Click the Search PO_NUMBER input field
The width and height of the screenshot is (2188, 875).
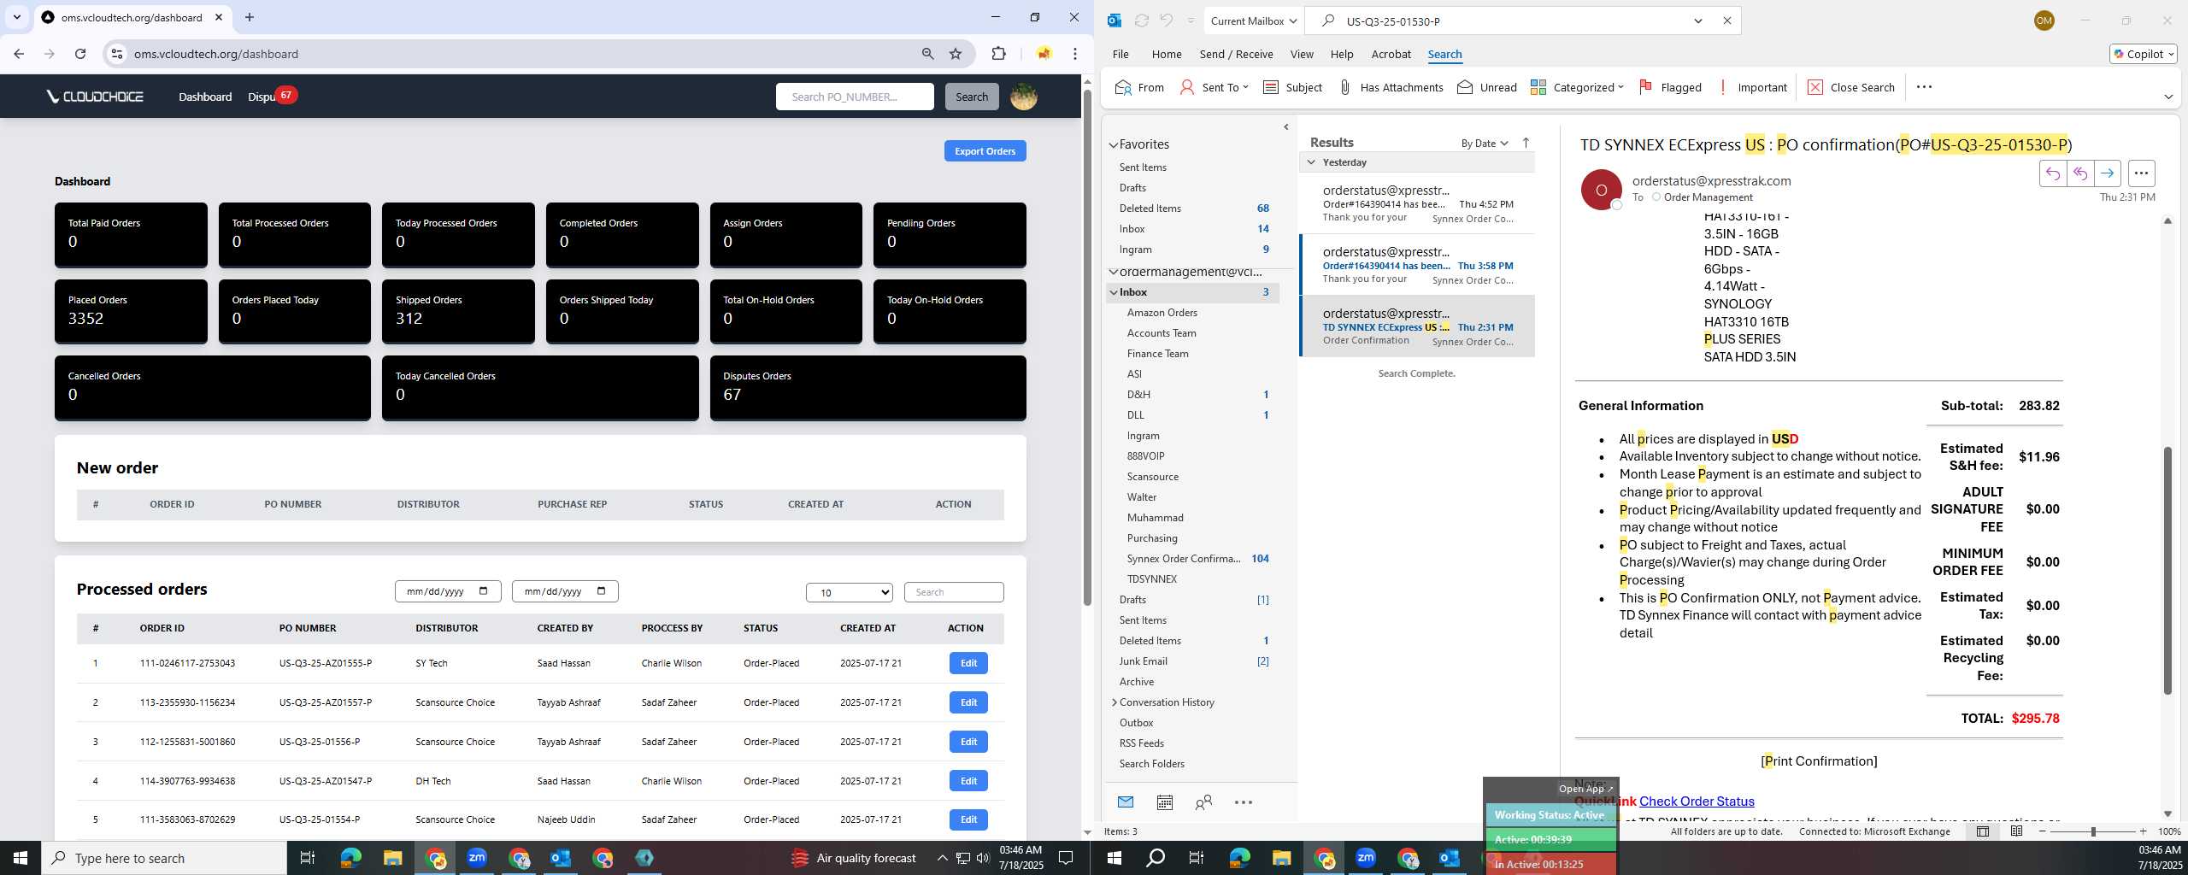(x=855, y=97)
